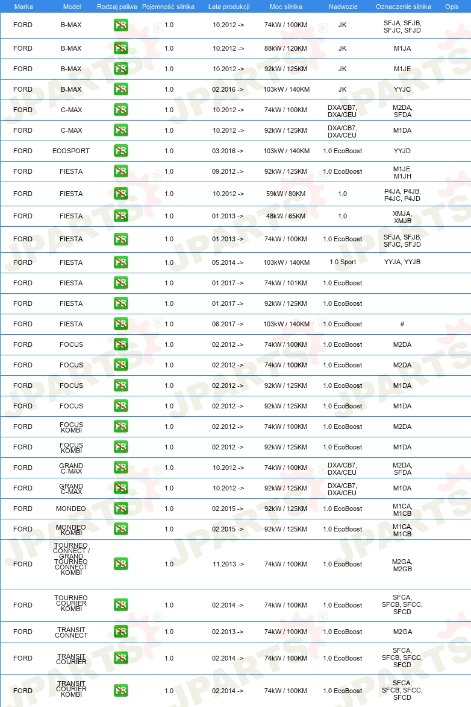Click fuel icon in B-MAX YYJC row

(120, 89)
